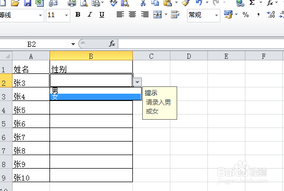Screen dimensions: 284x191
Task: Open print preview magnifier icon
Action: click(84, 3)
